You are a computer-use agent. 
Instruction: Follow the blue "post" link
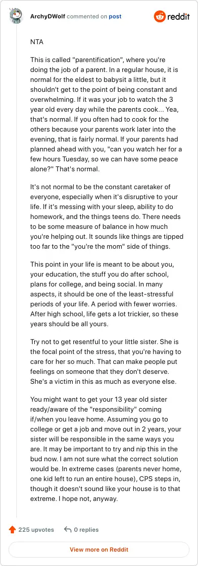click(115, 16)
